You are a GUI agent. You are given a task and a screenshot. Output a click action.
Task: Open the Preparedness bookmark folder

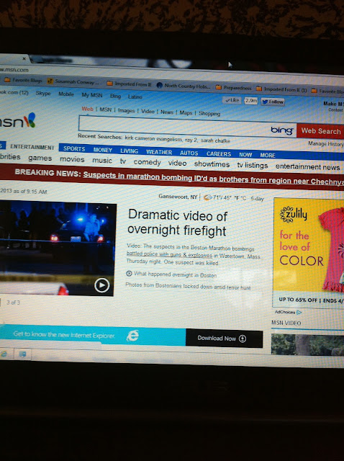pos(234,88)
